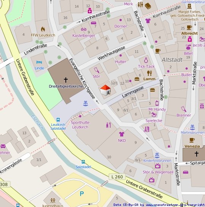Image resolution: width=205 pixels, height=207 pixels.
Task: Select the blue parking P symbol
Action: (82, 194)
